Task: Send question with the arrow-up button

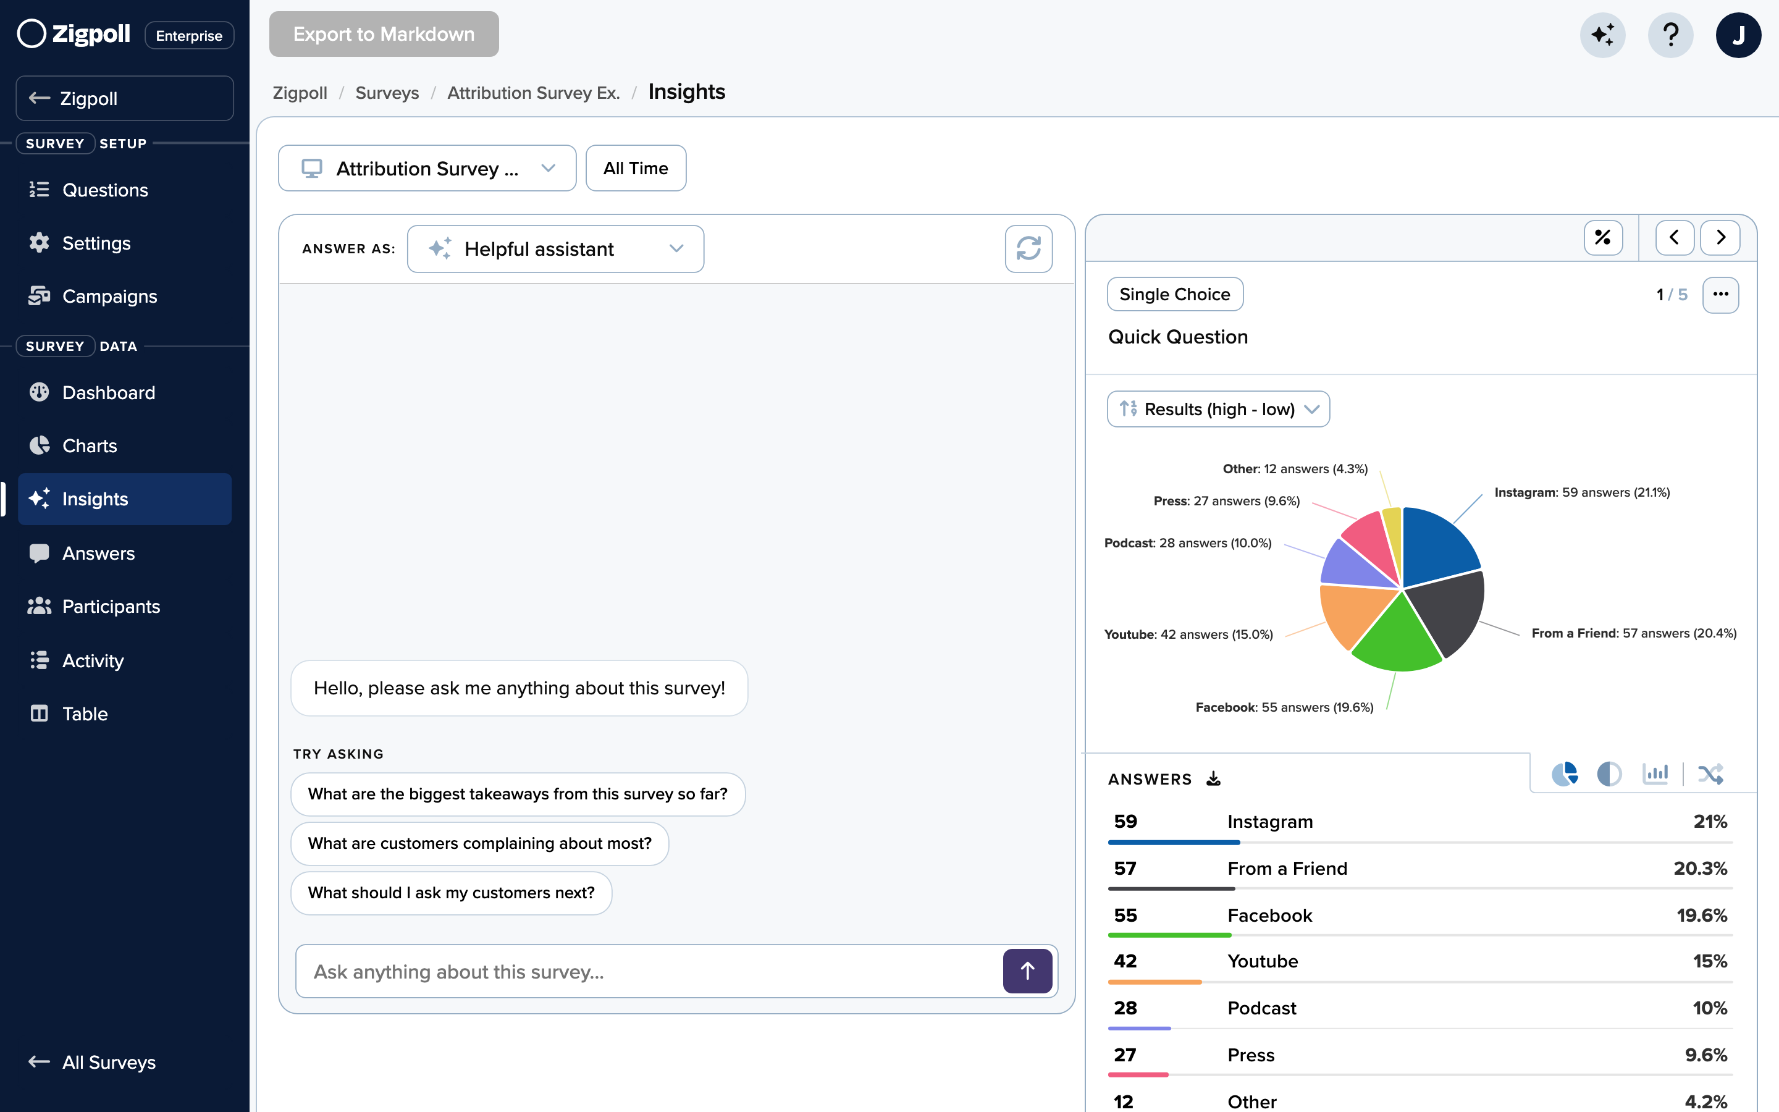Action: pyautogui.click(x=1027, y=971)
